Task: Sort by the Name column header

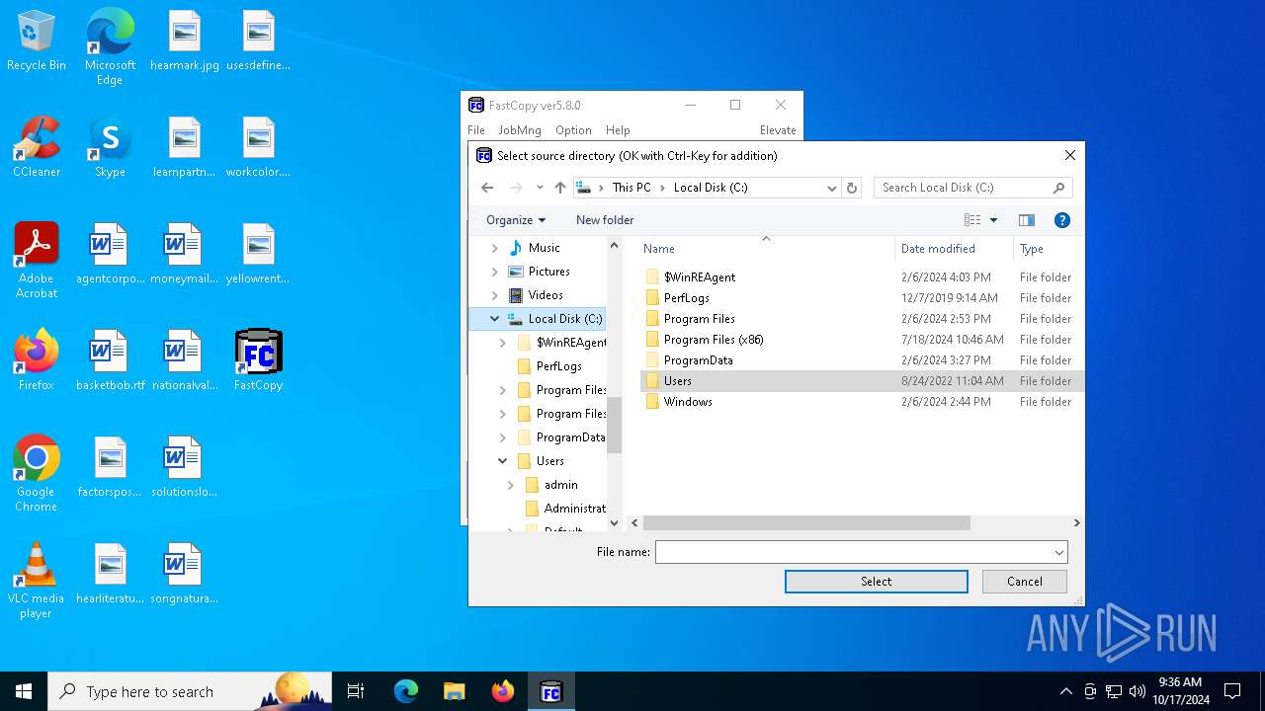Action: pos(765,249)
